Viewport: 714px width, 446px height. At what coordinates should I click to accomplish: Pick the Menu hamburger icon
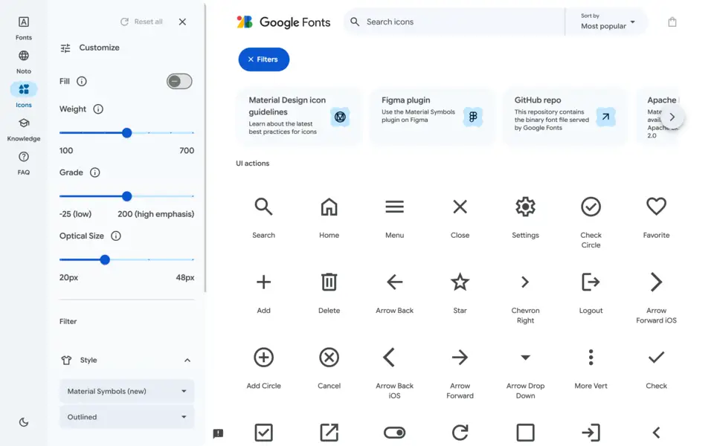click(394, 207)
